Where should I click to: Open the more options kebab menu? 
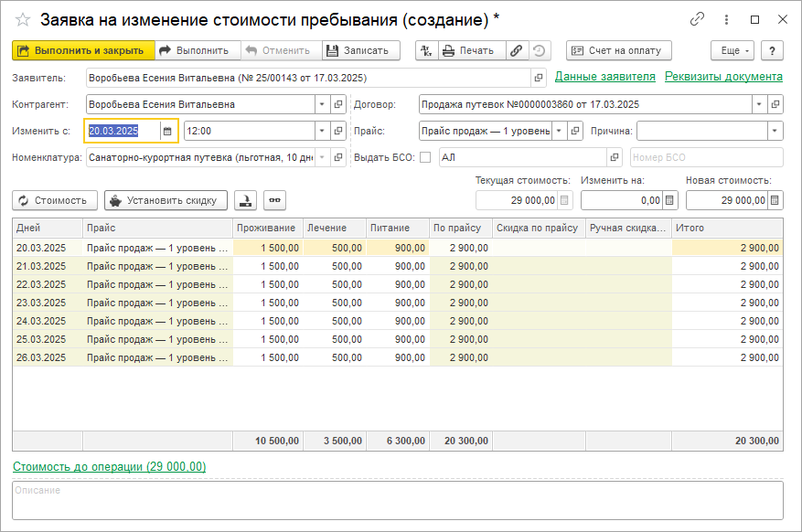727,19
